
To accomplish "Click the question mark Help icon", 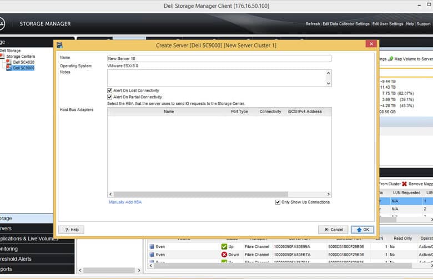I will coord(67,230).
